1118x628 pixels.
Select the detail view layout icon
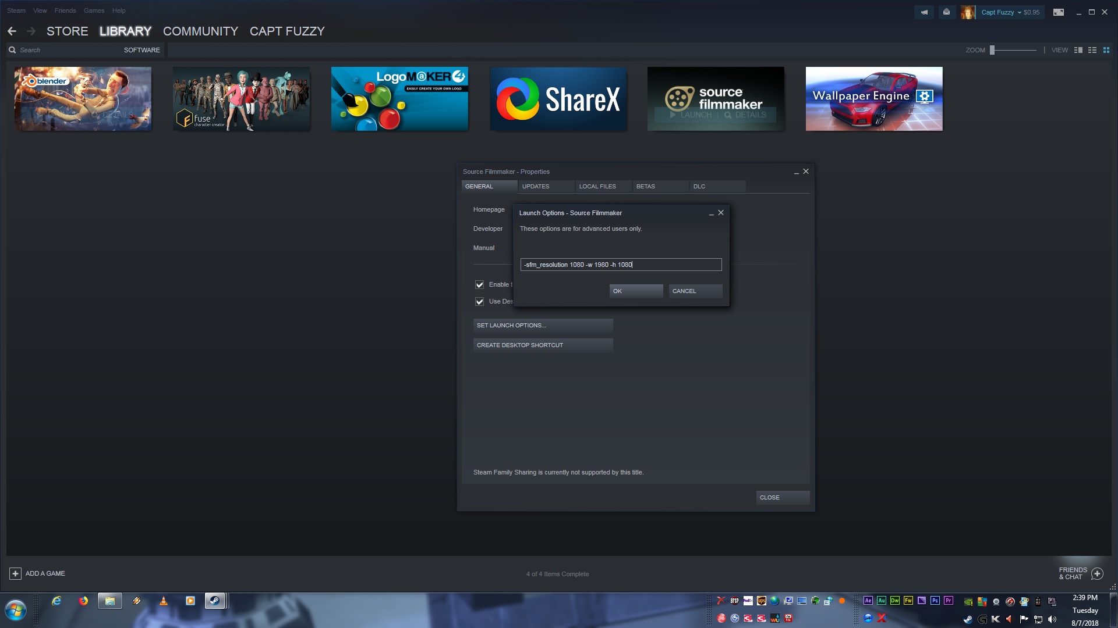pos(1078,50)
